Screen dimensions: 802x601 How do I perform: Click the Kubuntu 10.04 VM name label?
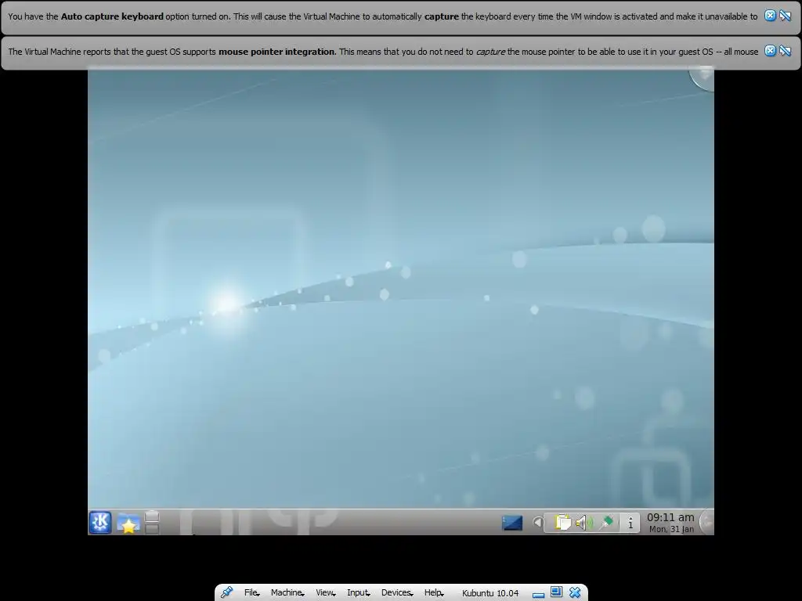[490, 593]
